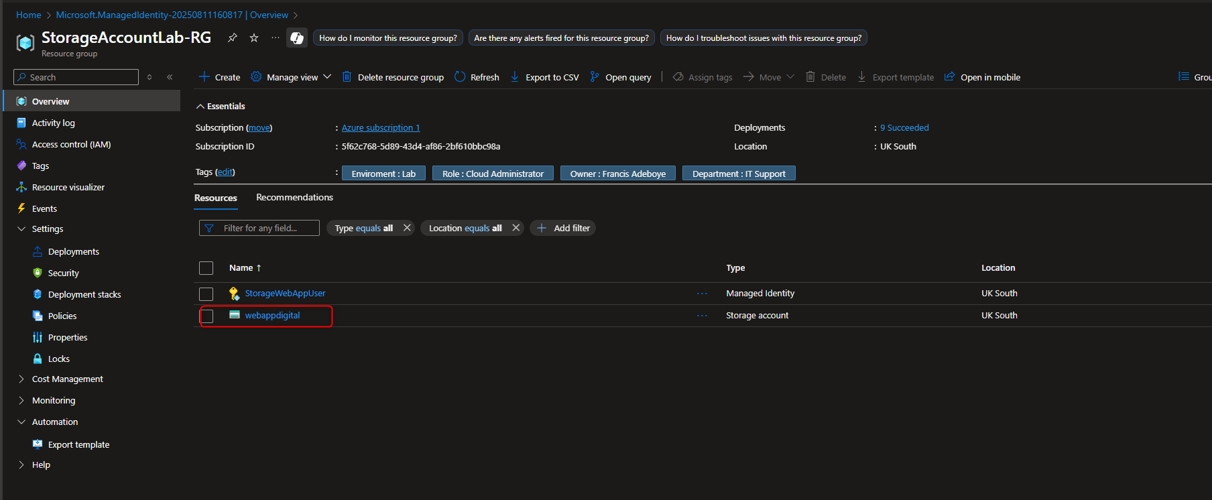The image size is (1212, 500).
Task: Expand Cost Management group
Action: (21, 379)
